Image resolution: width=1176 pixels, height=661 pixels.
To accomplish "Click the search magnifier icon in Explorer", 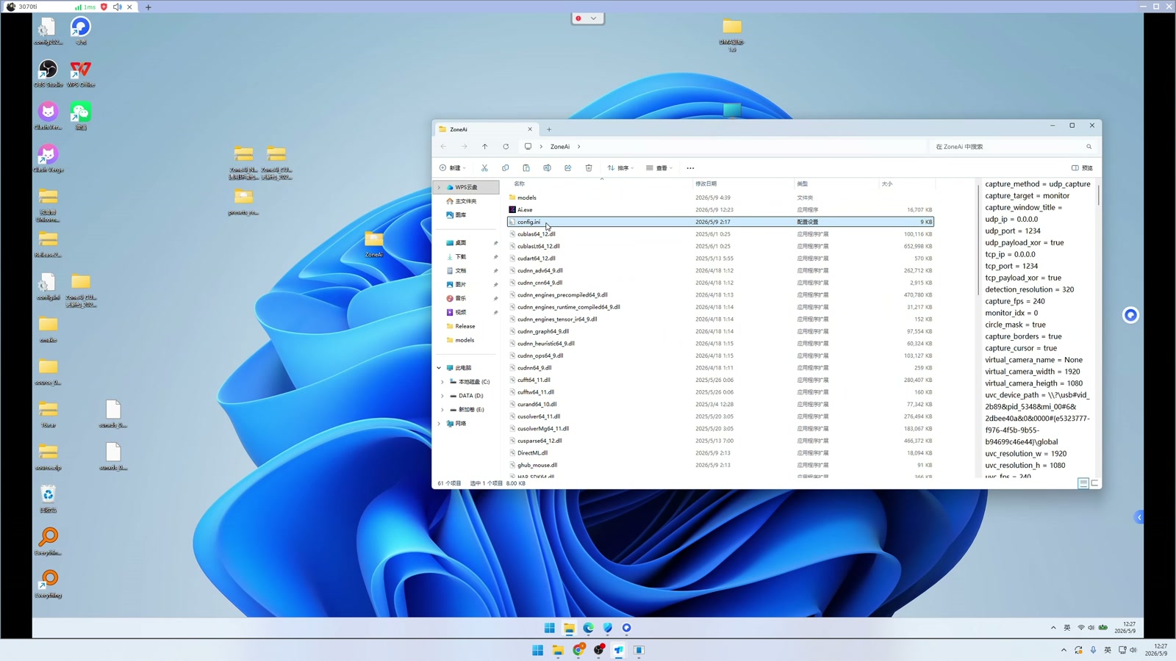I will pos(1089,147).
